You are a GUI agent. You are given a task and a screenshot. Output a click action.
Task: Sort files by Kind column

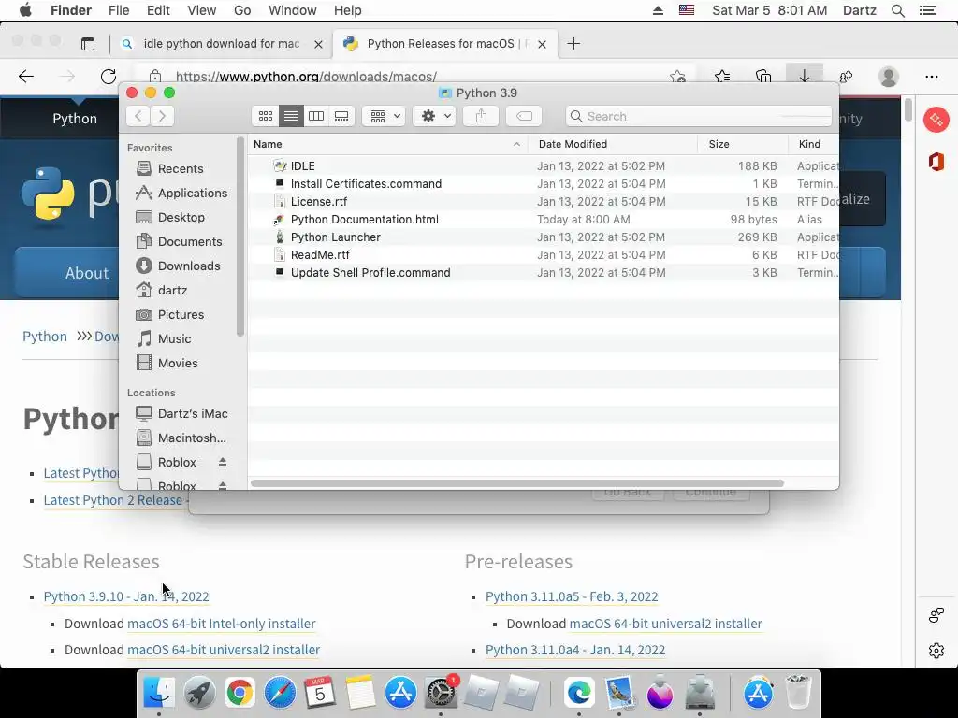[814, 144]
